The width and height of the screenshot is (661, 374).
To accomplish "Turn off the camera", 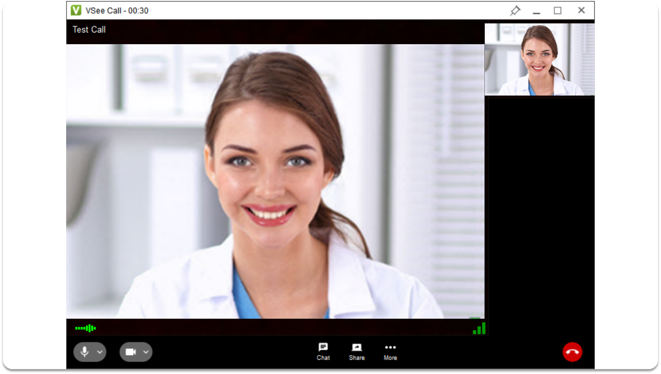I will click(x=131, y=352).
